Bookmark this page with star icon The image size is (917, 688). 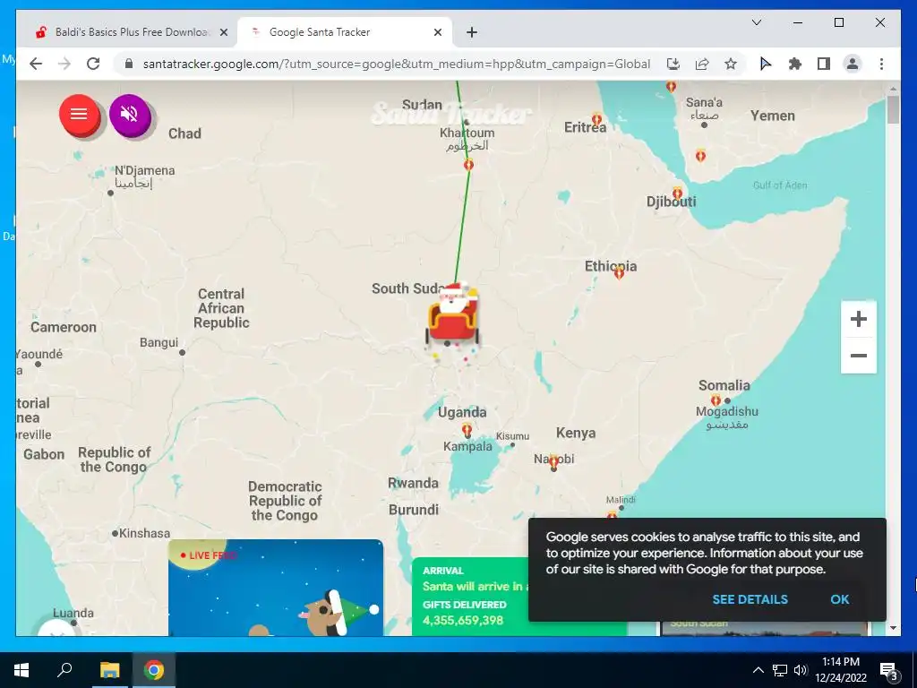(731, 64)
